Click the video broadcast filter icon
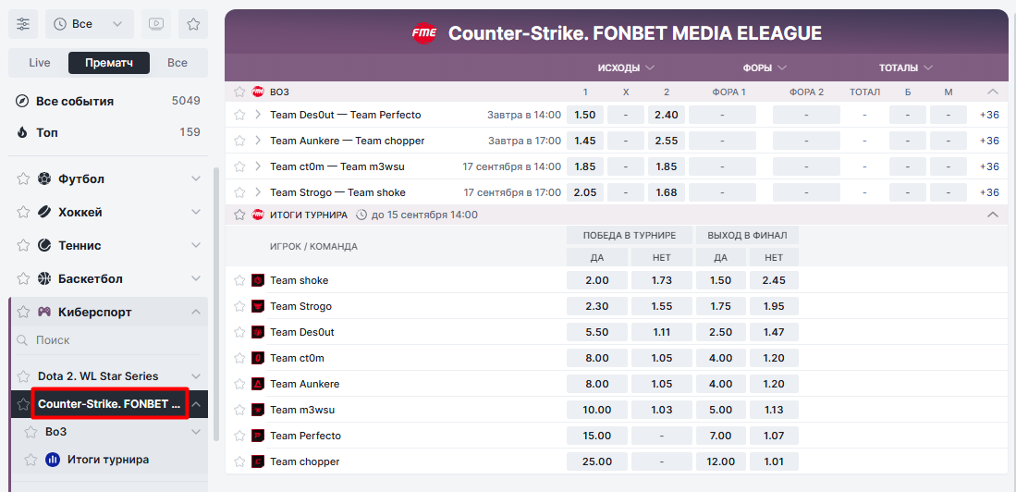The width and height of the screenshot is (1016, 492). pos(156,24)
